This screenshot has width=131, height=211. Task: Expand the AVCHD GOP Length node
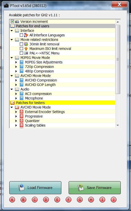click(x=16, y=85)
